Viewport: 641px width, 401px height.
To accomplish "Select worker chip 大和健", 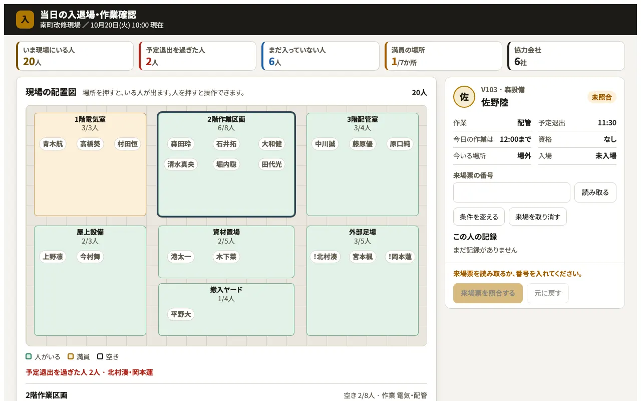I will pyautogui.click(x=272, y=144).
